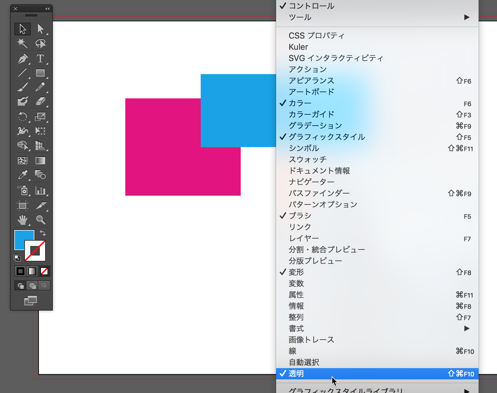Close the tools panel

tap(15, 9)
